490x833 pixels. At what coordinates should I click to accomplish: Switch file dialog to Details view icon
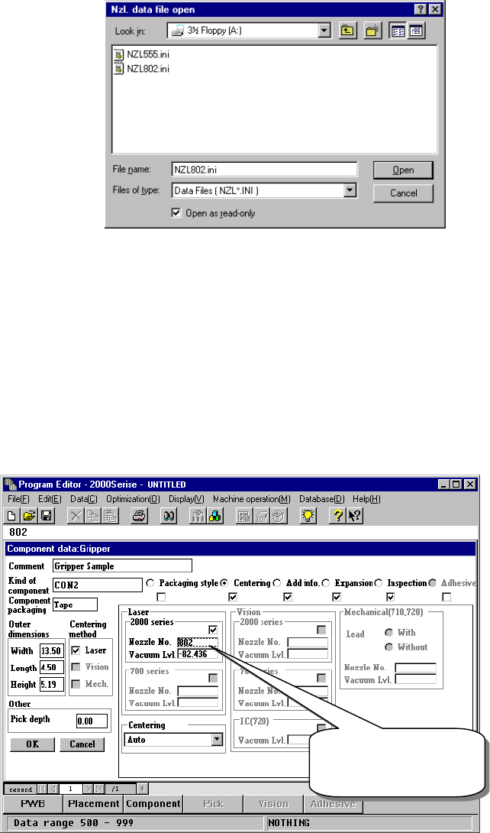[x=416, y=31]
